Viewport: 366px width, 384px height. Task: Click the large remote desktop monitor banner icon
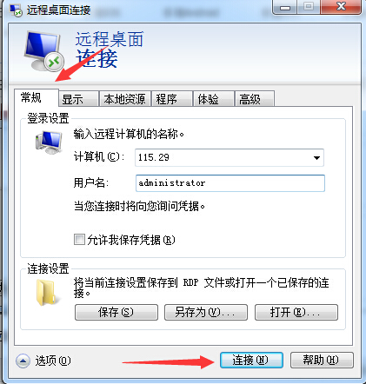point(44,51)
